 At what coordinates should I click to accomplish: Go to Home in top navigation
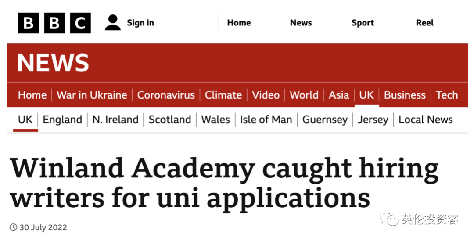click(x=239, y=23)
